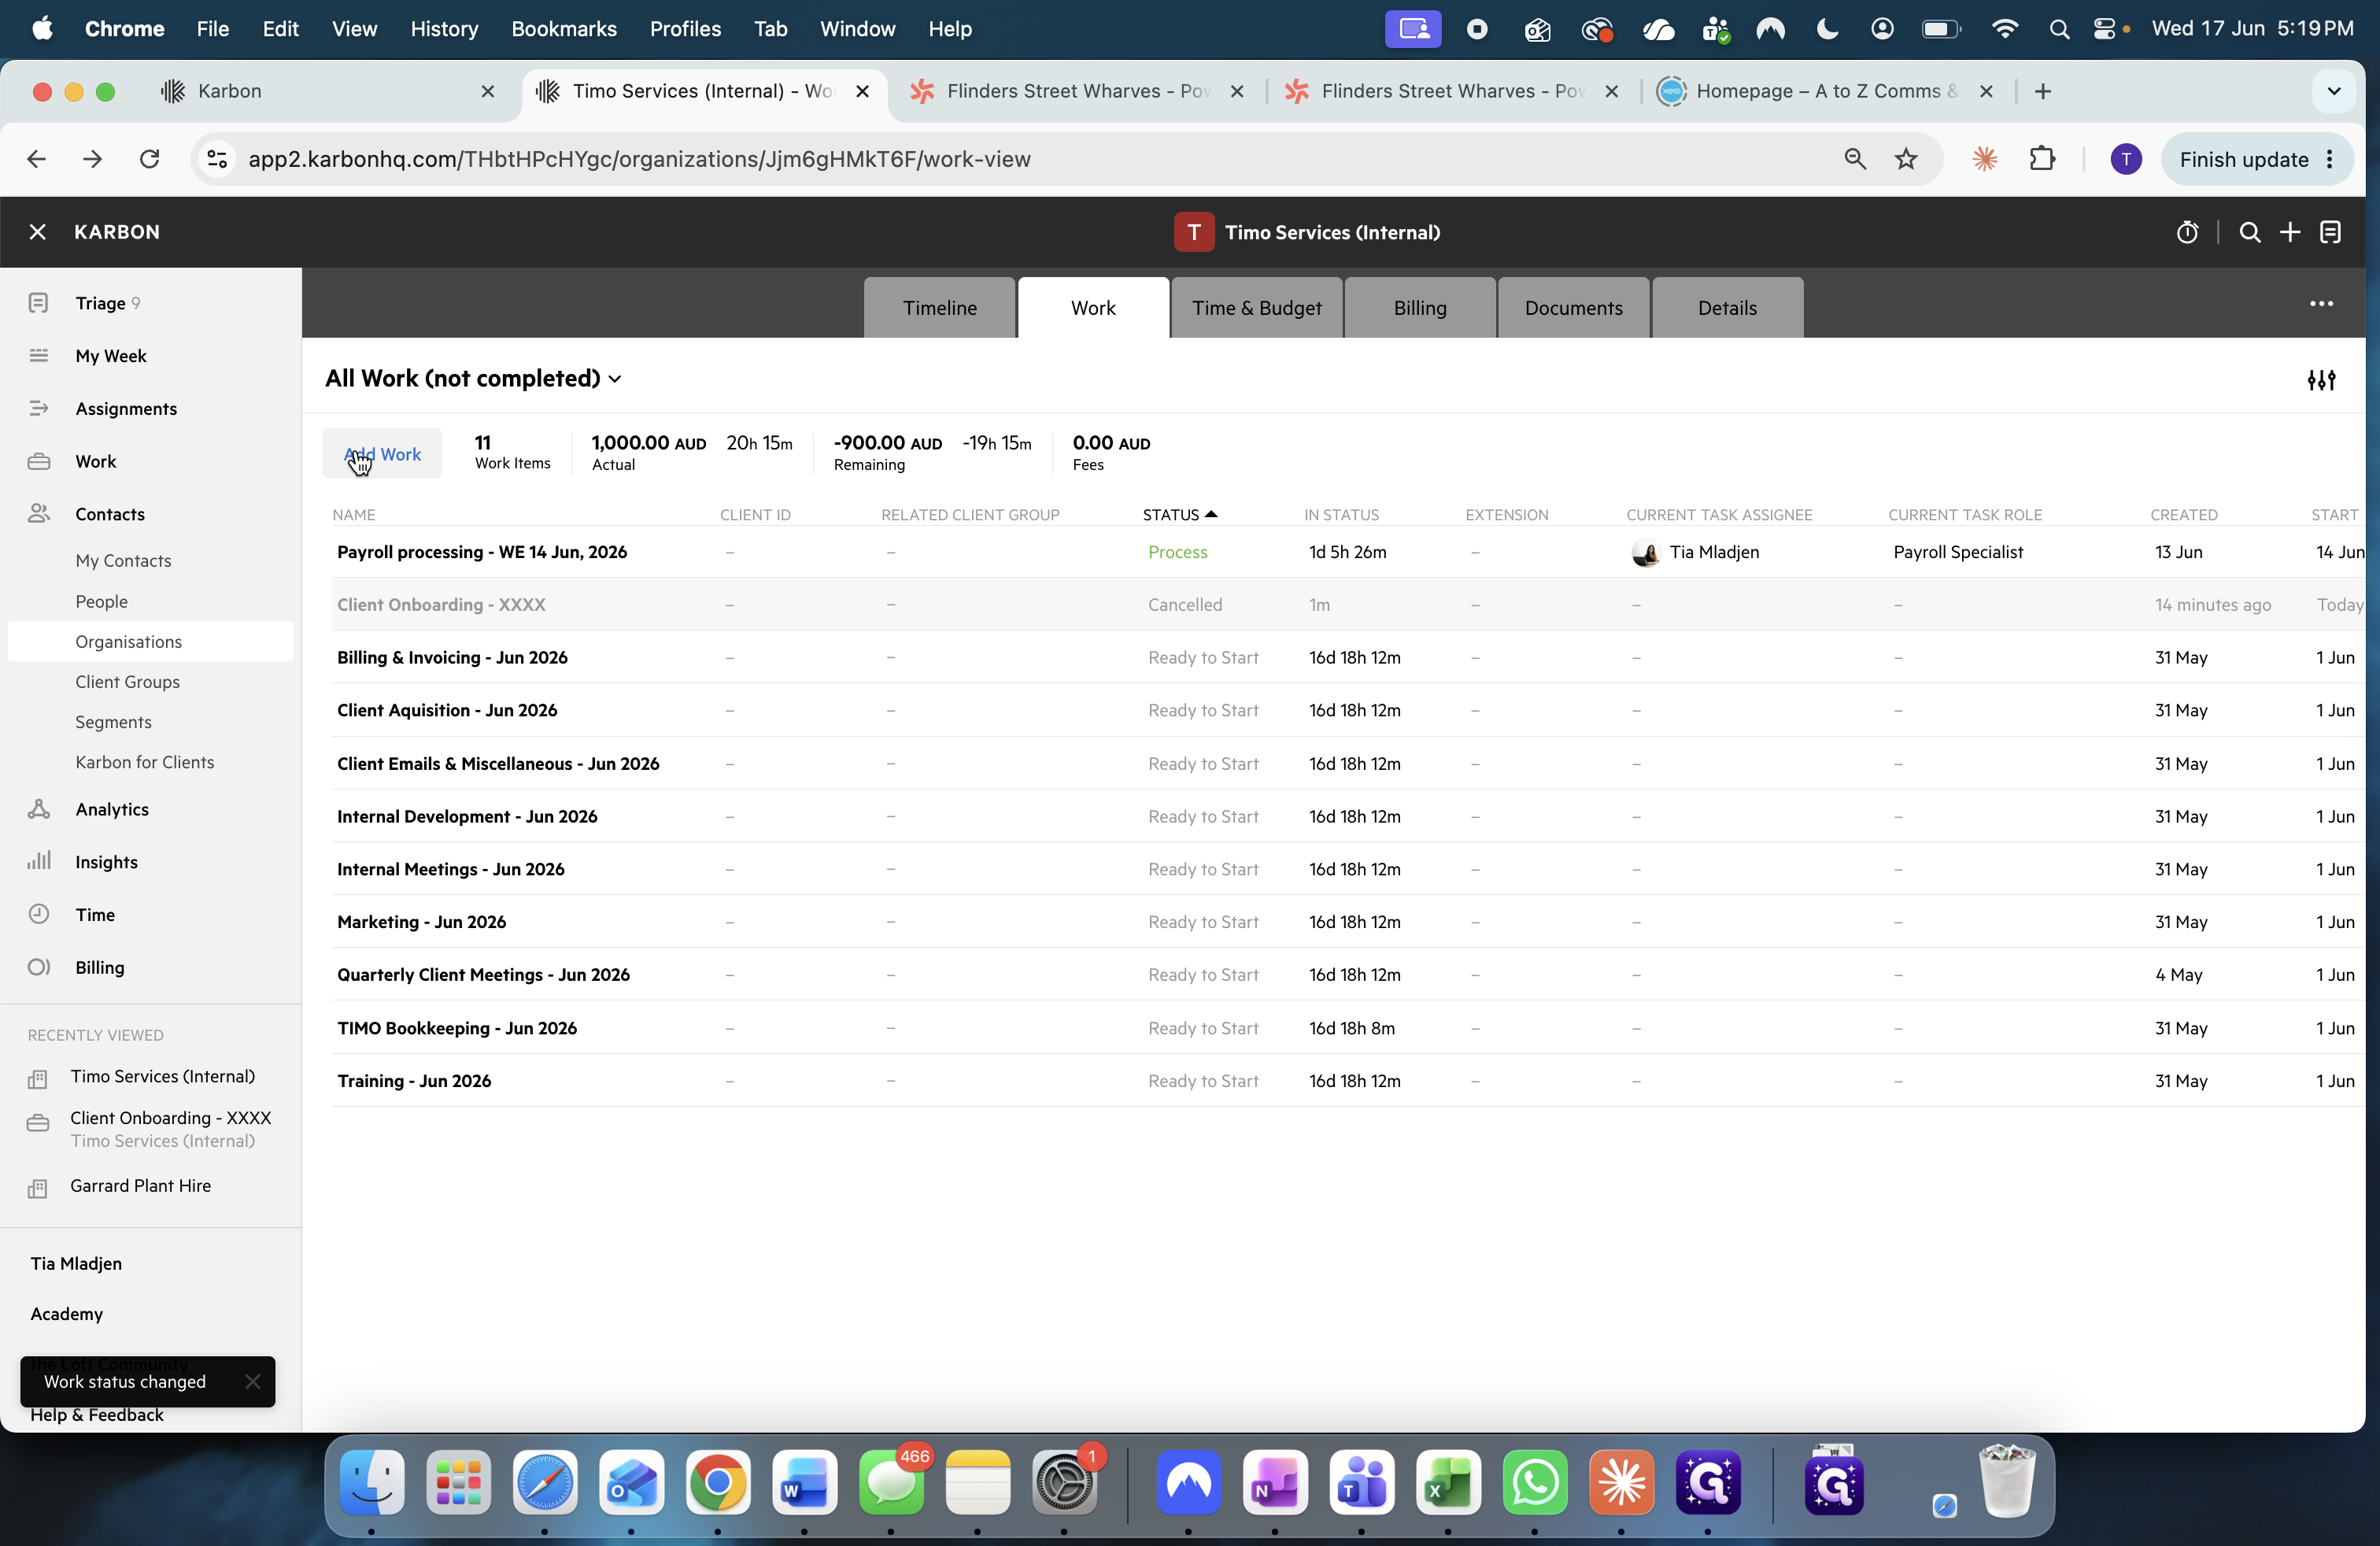Switch to the Time & Budget tab
The width and height of the screenshot is (2380, 1546).
pos(1256,308)
